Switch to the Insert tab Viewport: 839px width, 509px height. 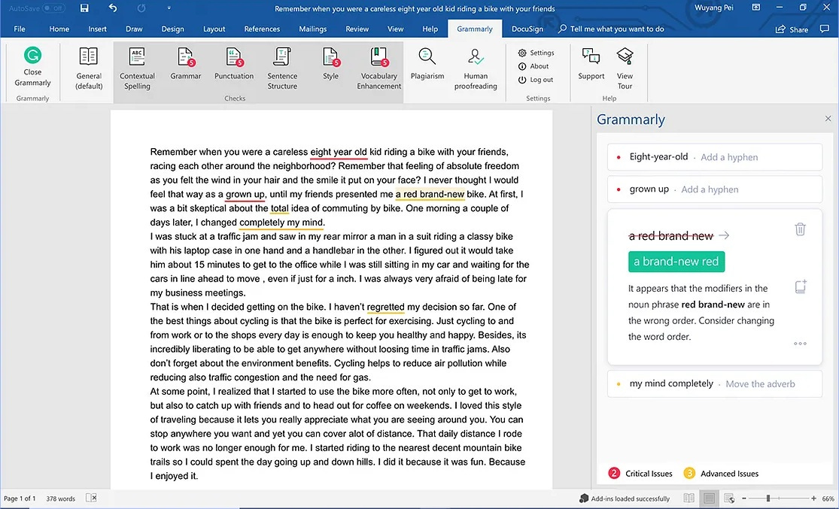(97, 29)
